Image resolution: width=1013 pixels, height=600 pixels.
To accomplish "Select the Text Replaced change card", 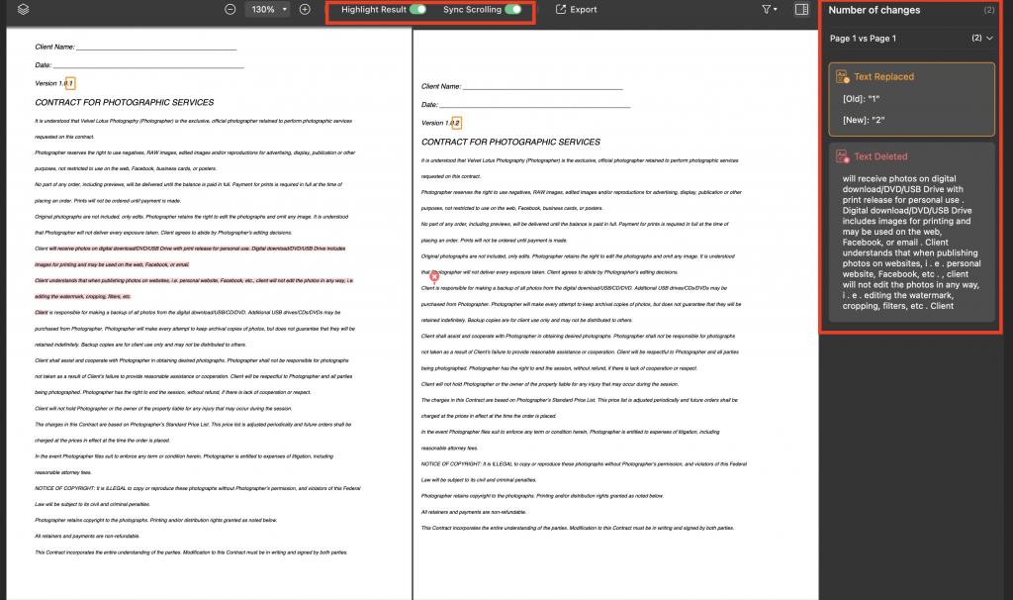I will click(910, 99).
